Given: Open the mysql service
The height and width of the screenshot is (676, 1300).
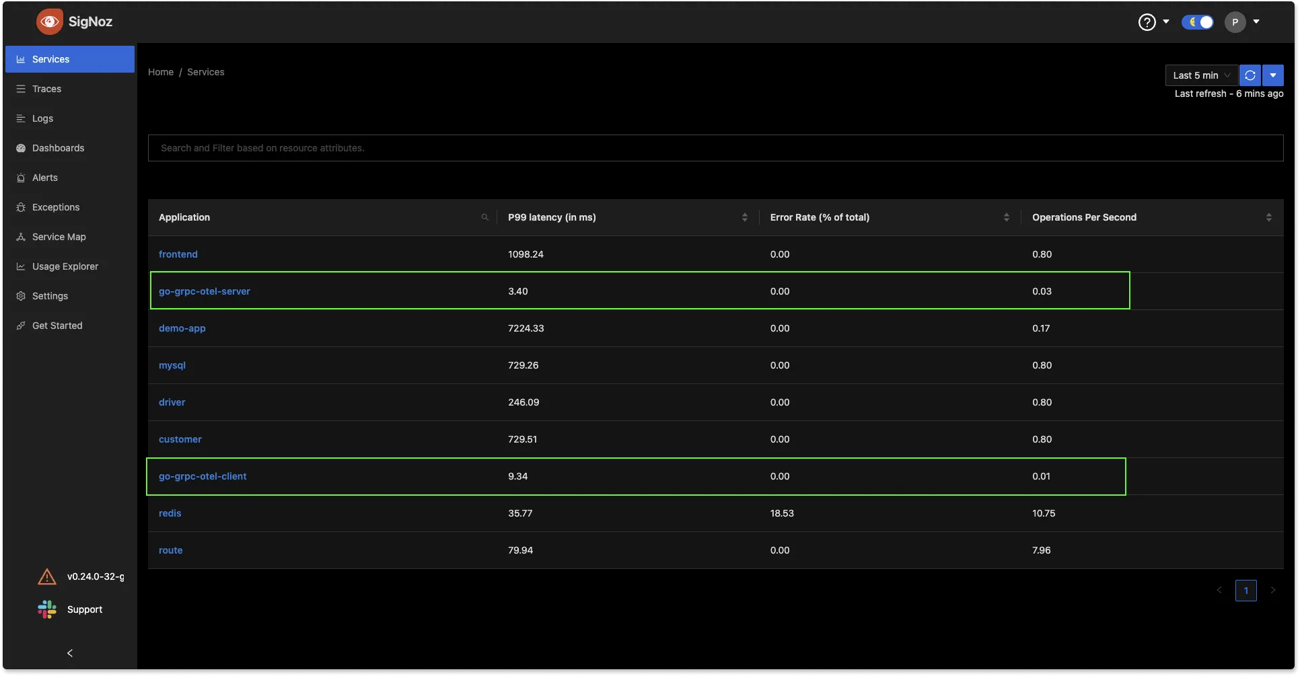Looking at the screenshot, I should point(172,365).
